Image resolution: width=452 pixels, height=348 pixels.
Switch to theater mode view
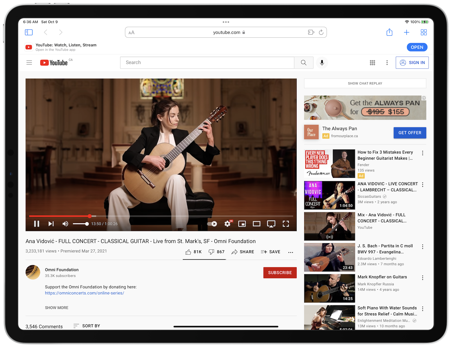point(257,224)
